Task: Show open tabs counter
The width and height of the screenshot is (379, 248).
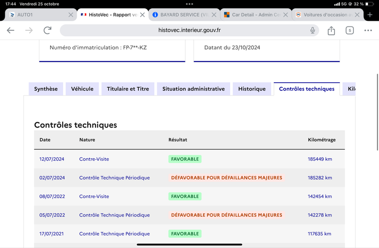Action: click(350, 30)
